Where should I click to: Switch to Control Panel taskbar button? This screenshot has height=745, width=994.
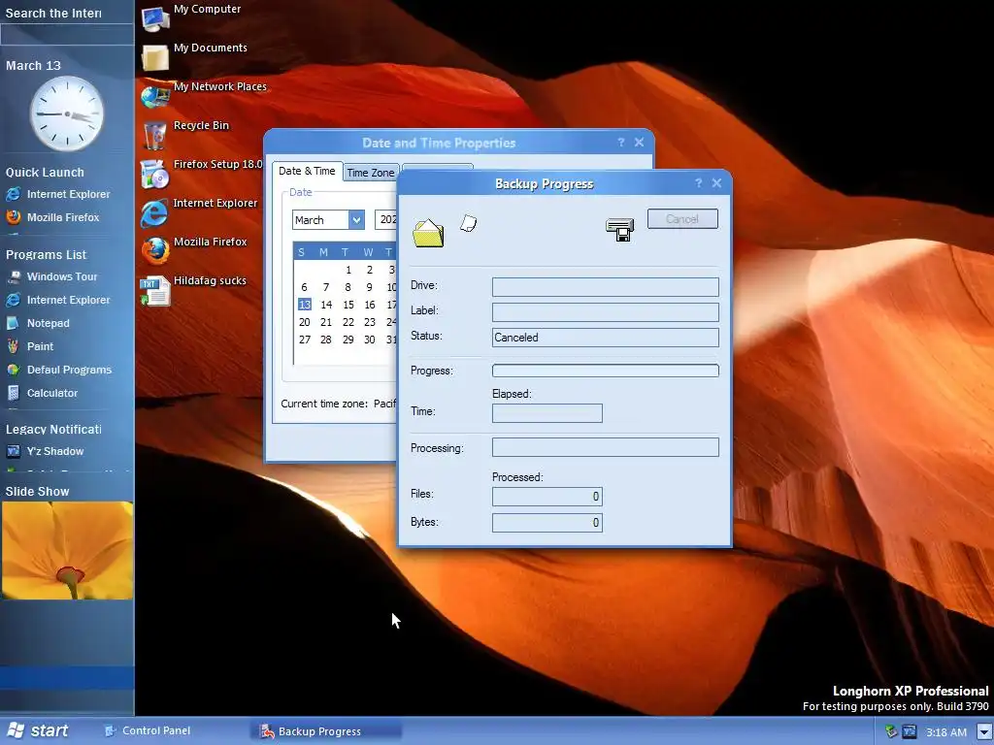[148, 731]
